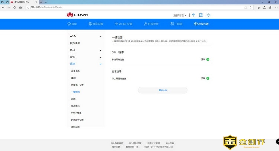Click the green checkmark for 移动网络连接

(208, 59)
